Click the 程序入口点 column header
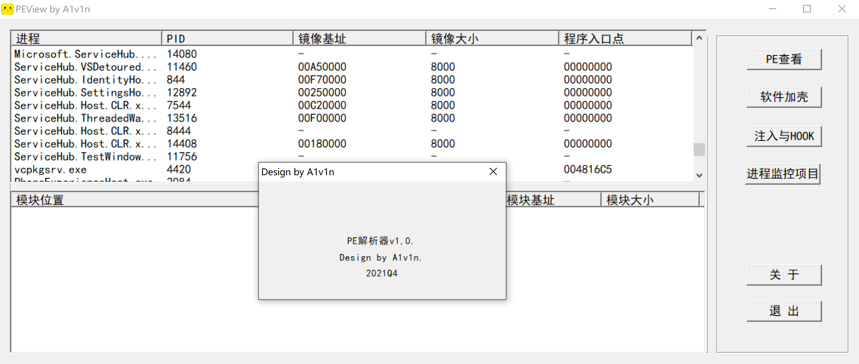 click(x=625, y=38)
